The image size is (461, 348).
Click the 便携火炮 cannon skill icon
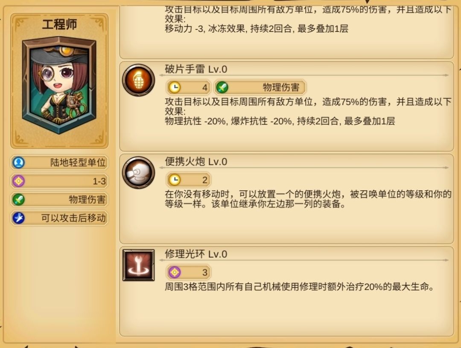(138, 173)
